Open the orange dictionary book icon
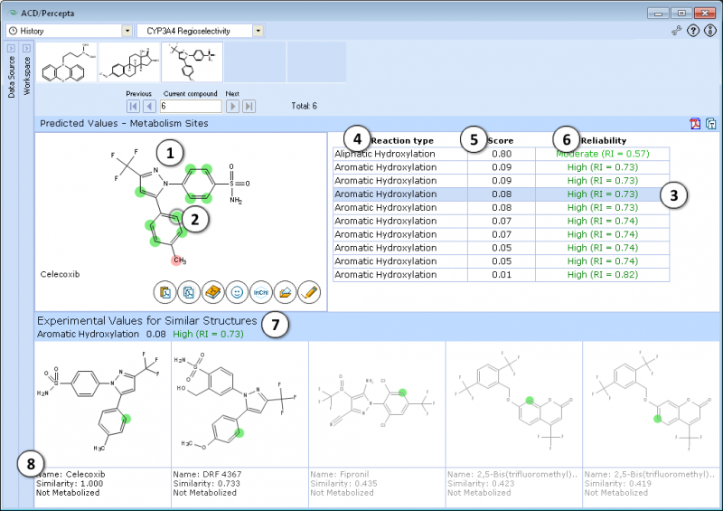The height and width of the screenshot is (511, 723). (x=213, y=291)
